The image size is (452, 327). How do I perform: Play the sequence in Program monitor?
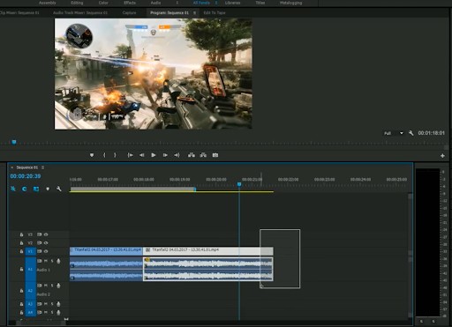point(154,155)
